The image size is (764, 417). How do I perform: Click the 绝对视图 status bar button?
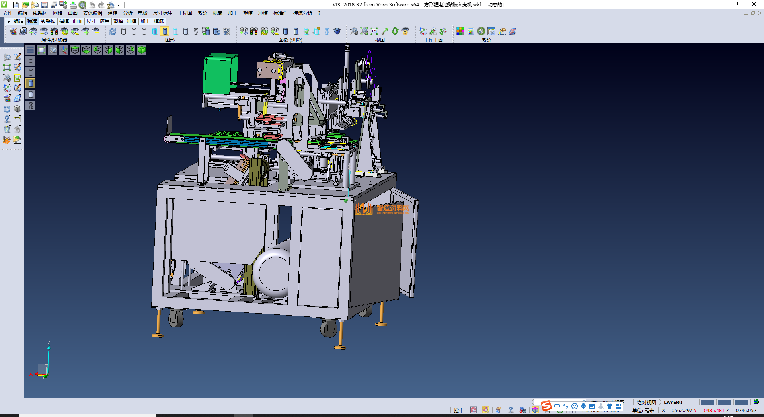646,402
